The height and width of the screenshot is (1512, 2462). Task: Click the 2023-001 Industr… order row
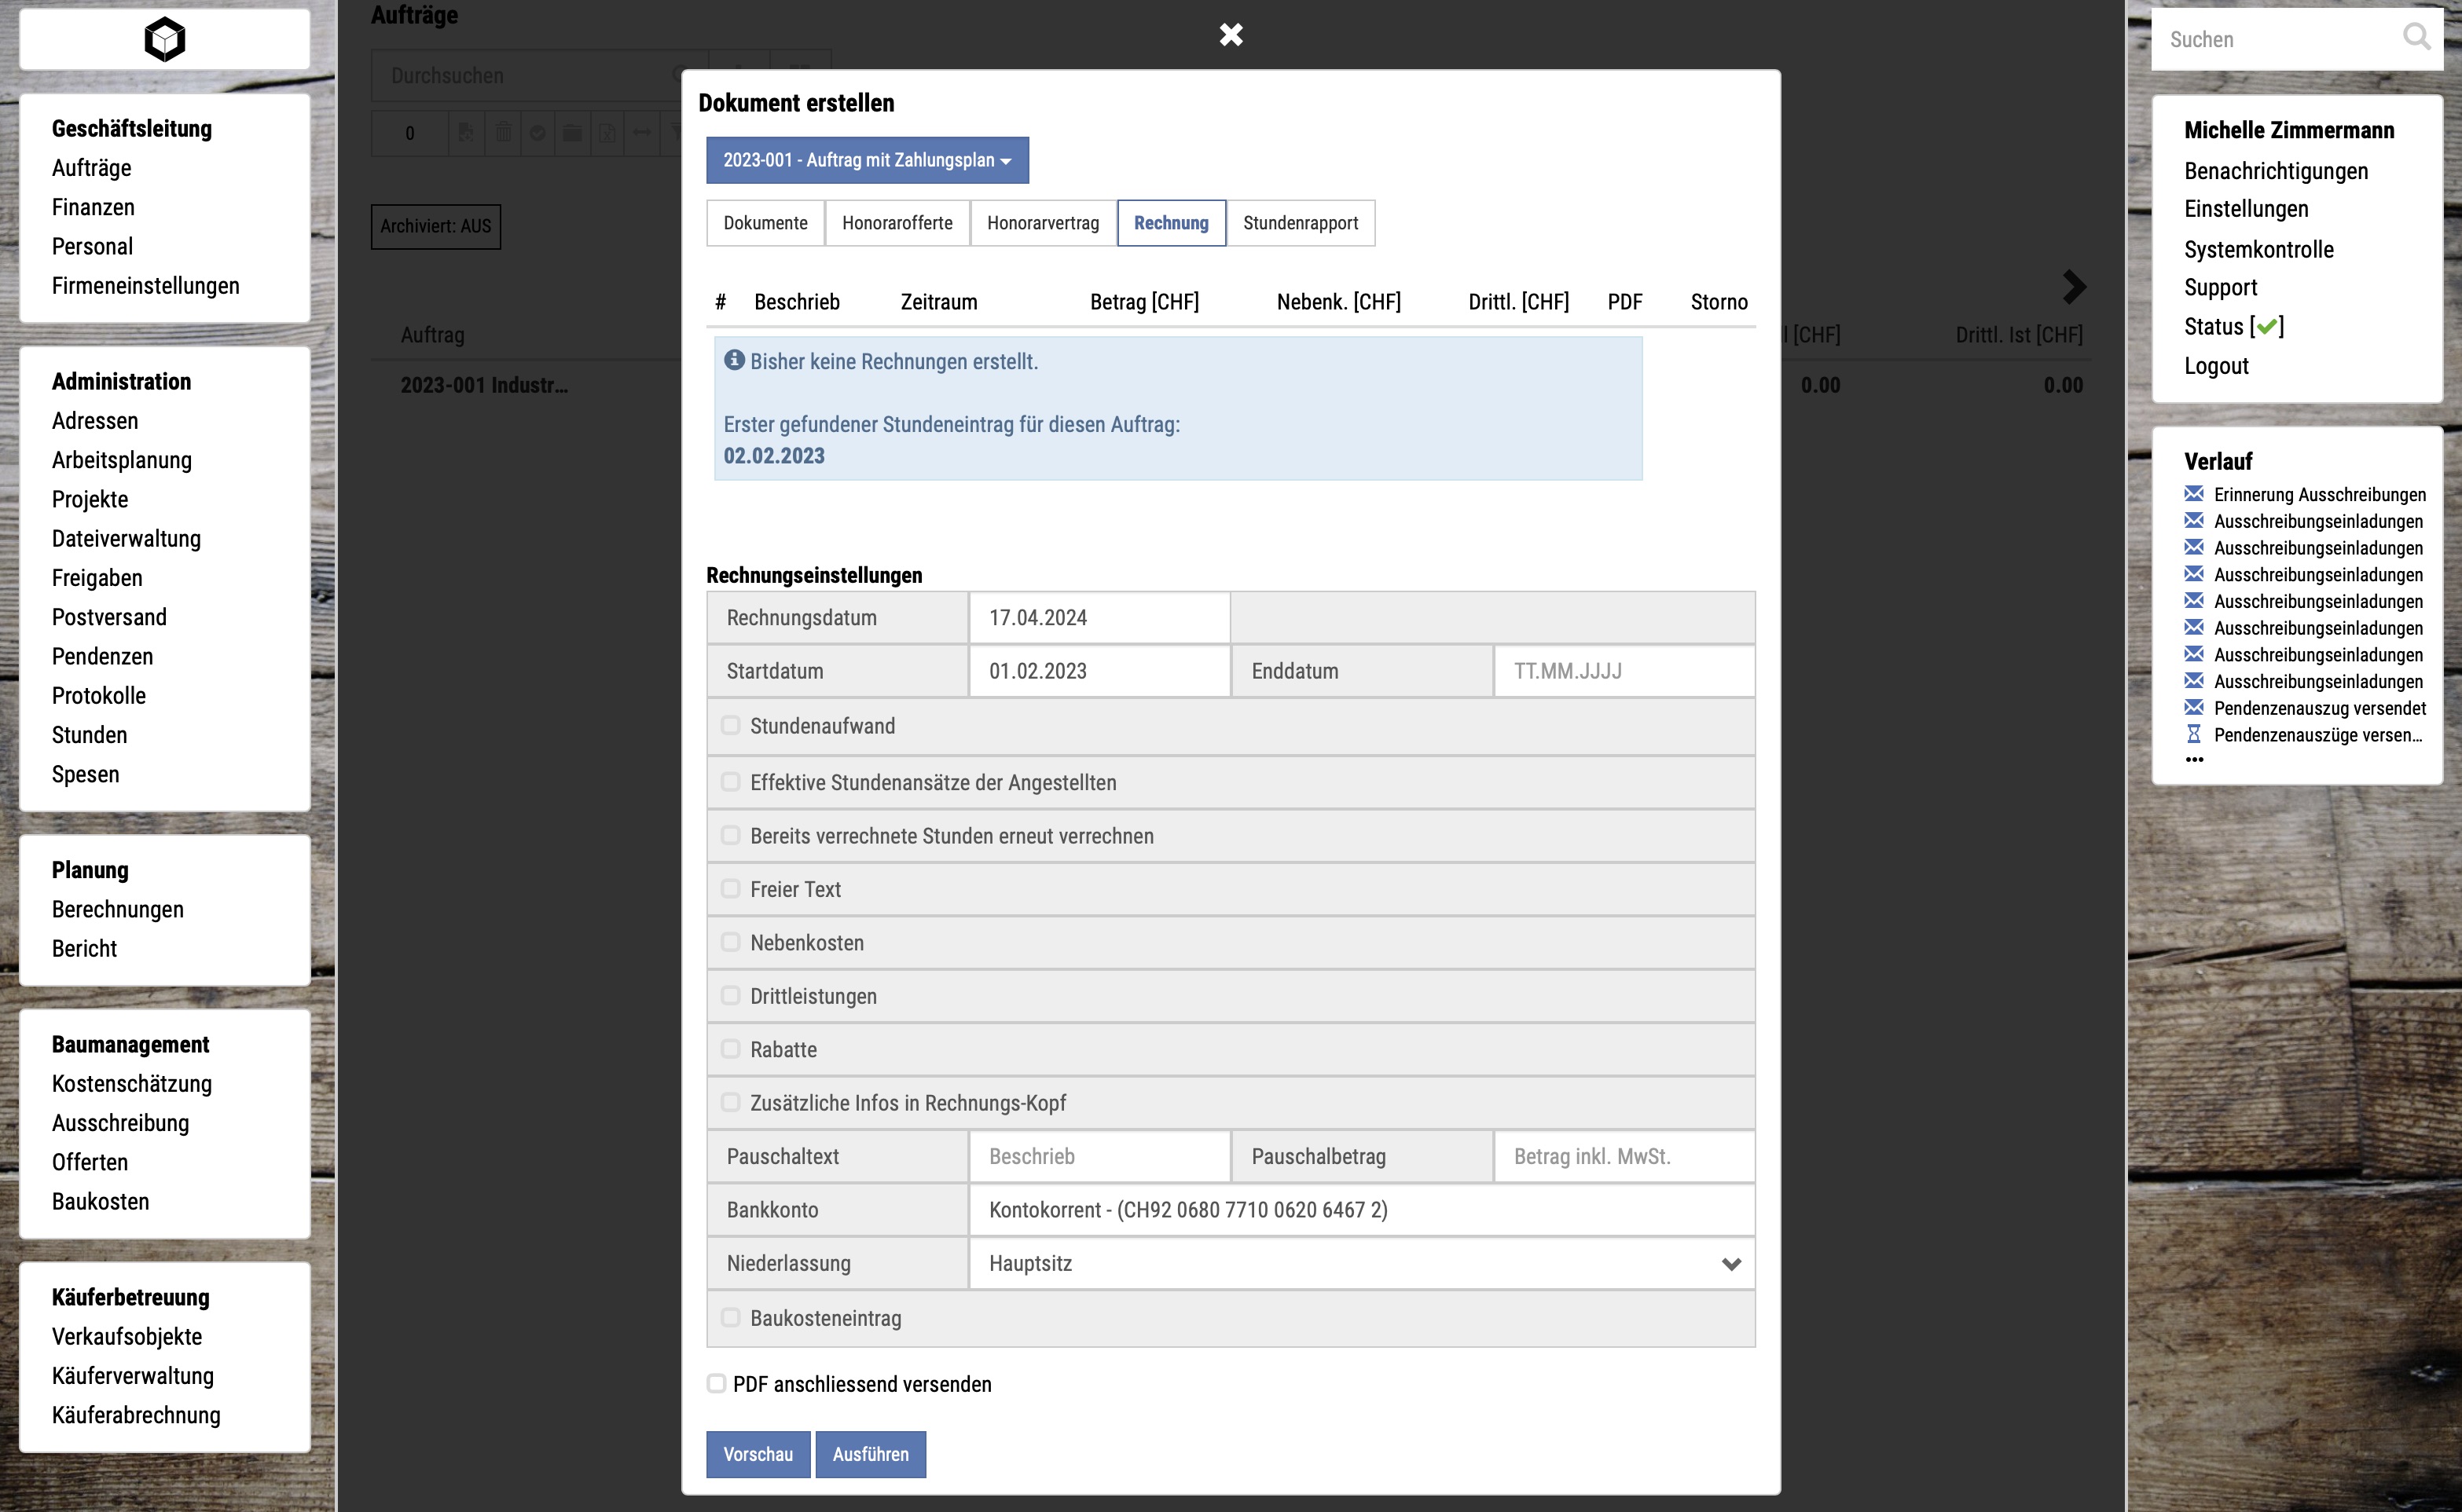pyautogui.click(x=484, y=385)
